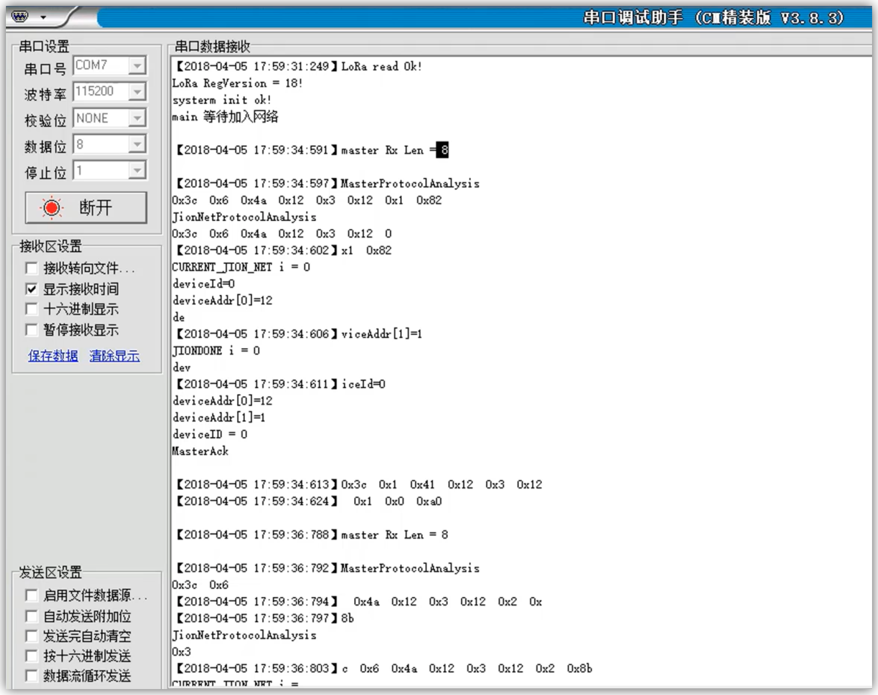The width and height of the screenshot is (878, 695).
Task: Enable 发送完自动清空 checkbox
Action: pos(32,636)
